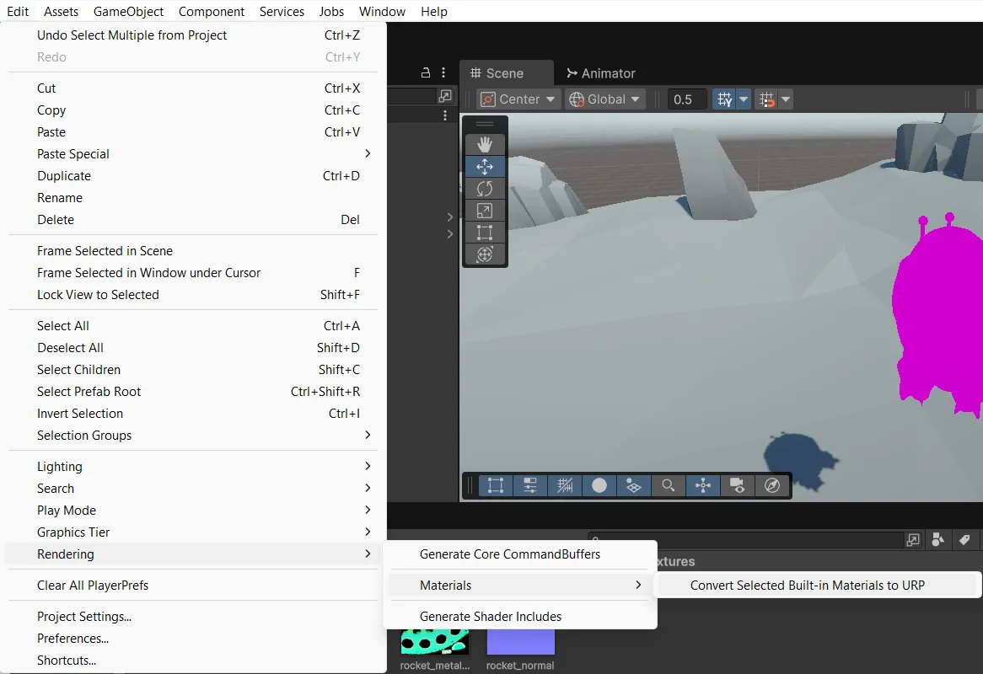Image resolution: width=983 pixels, height=674 pixels.
Task: Click the bounding box icon in bottom overlay
Action: 495,485
